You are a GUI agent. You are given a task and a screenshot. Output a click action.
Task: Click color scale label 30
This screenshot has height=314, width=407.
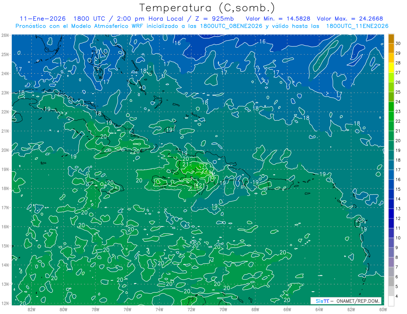[398, 43]
